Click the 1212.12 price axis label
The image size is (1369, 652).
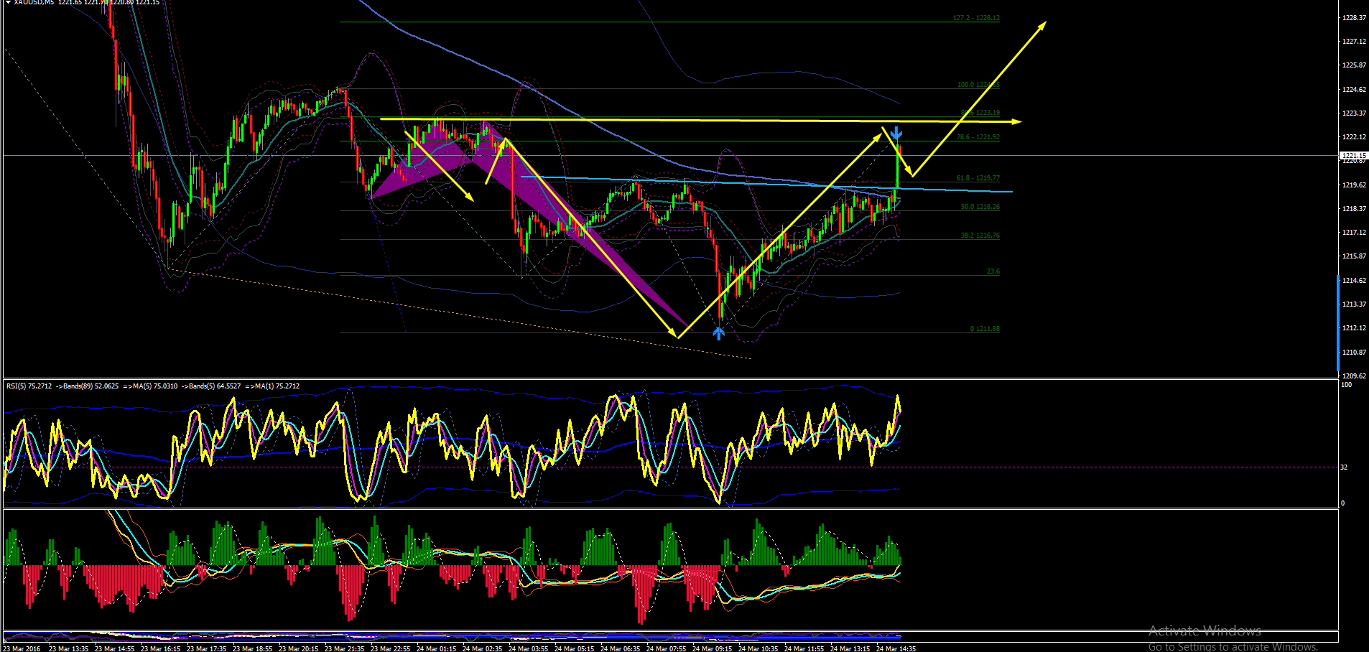tap(1354, 328)
